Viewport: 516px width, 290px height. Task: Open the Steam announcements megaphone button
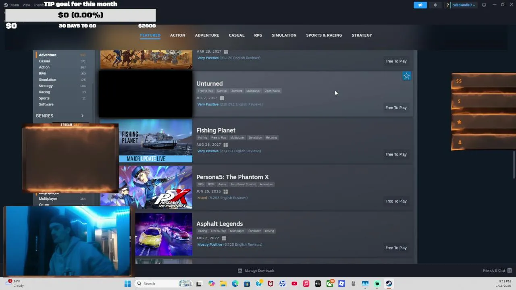(420, 5)
